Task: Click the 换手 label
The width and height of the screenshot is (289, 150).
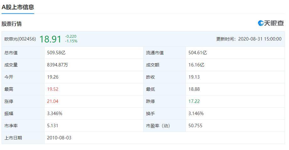Action: [150, 114]
